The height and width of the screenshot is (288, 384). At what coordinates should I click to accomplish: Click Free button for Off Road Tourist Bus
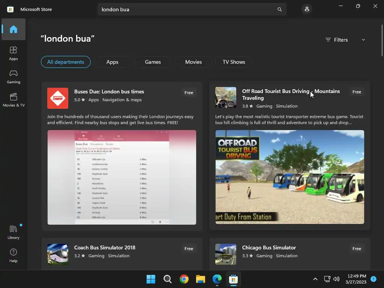click(357, 92)
